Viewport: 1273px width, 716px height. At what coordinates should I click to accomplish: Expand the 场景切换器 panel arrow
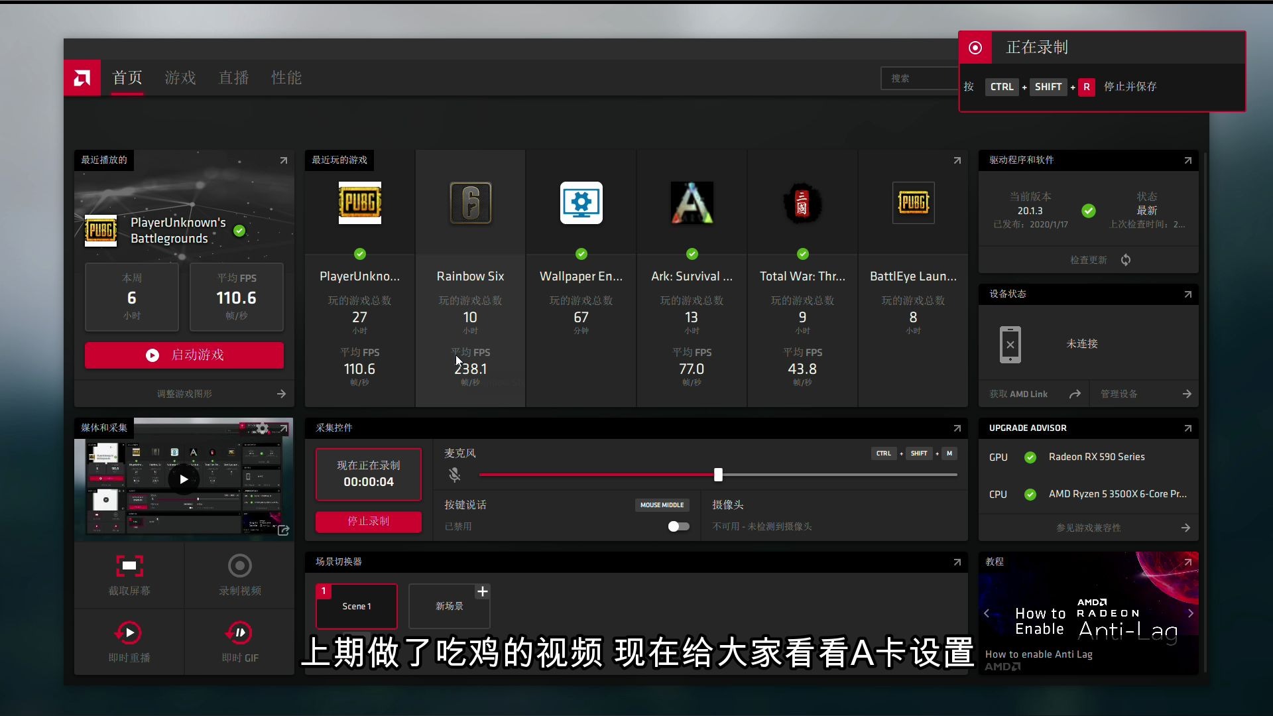click(x=957, y=562)
